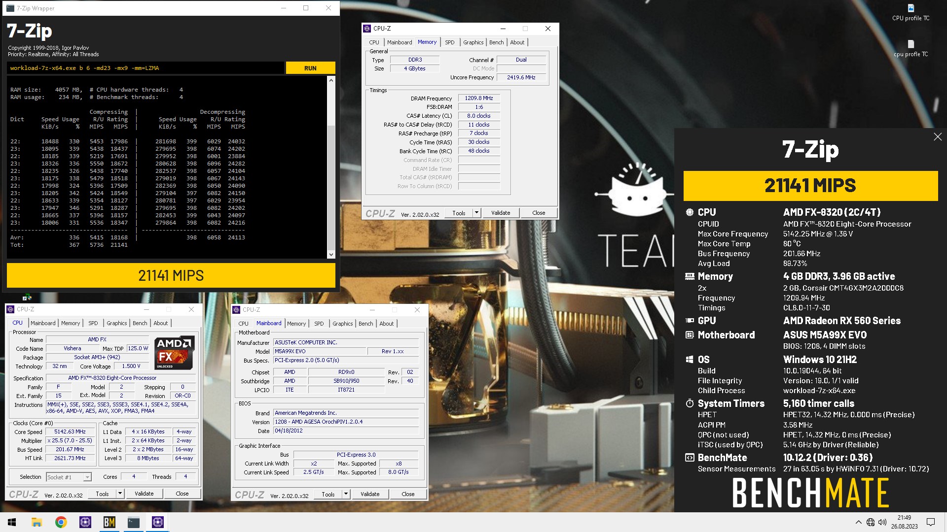Click the Memory module icon in BenchMate panel
This screenshot has height=532, width=947.
(690, 276)
